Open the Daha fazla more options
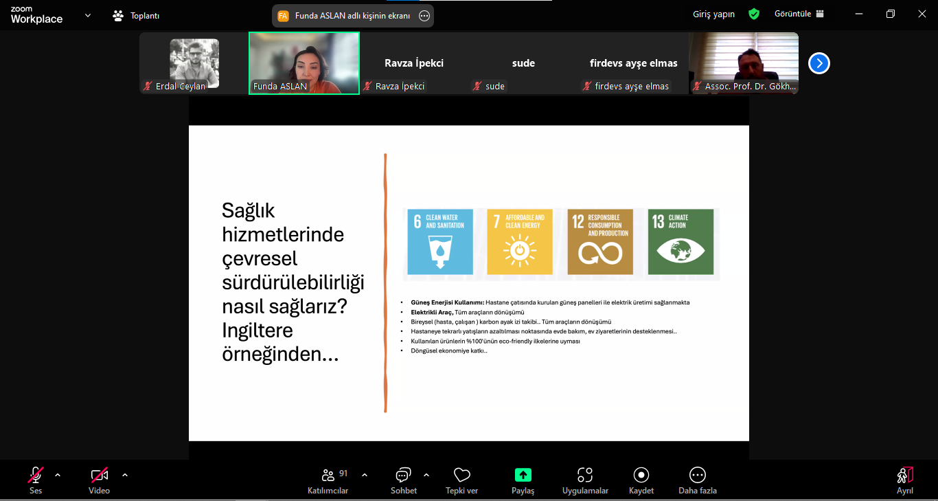The image size is (938, 501). pyautogui.click(x=698, y=475)
